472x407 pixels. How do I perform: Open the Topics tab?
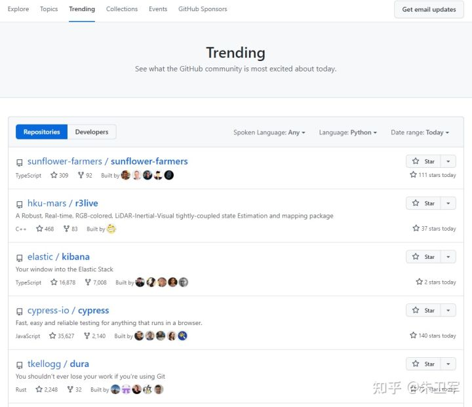click(x=49, y=9)
